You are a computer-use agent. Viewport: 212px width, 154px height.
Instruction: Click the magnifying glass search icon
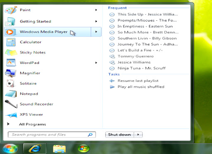tap(90, 134)
